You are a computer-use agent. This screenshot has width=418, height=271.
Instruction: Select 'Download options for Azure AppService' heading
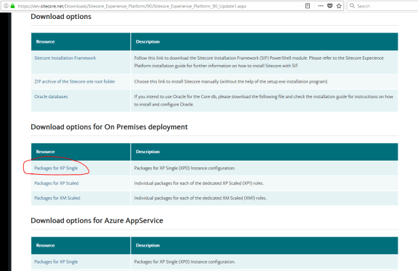click(x=97, y=220)
